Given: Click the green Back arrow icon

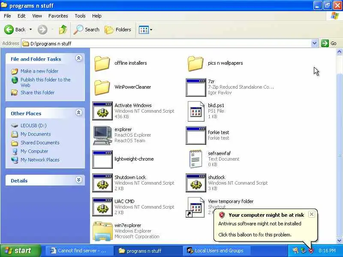Looking at the screenshot, I should (x=9, y=30).
